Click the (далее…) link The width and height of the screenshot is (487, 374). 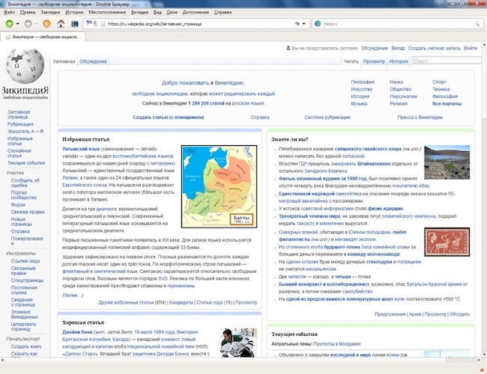tap(73, 295)
